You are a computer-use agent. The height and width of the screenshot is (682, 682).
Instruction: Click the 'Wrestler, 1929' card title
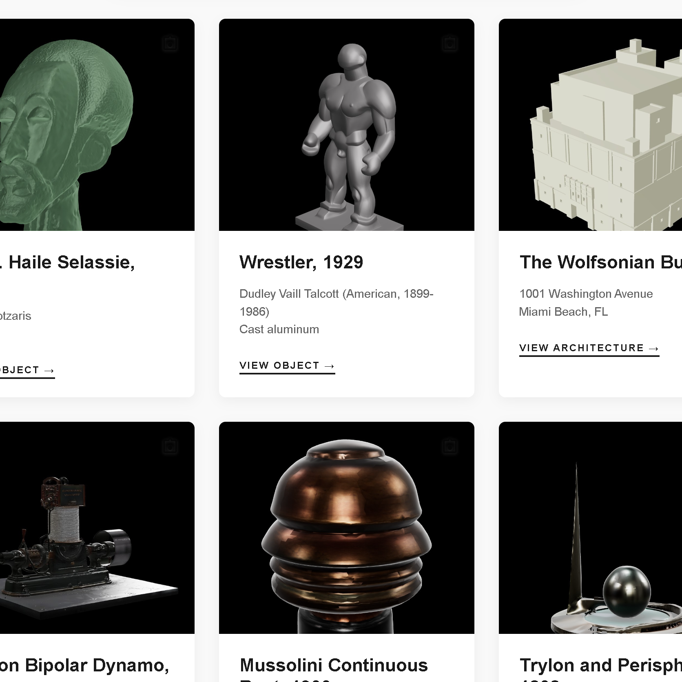[301, 262]
